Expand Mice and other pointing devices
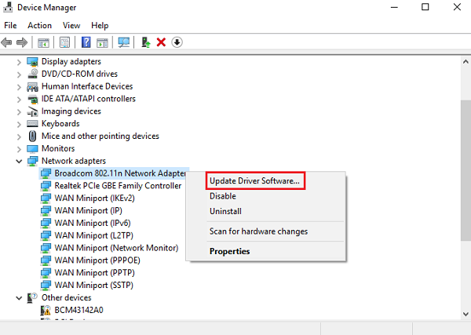Viewport: 471px width, 335px height. click(x=19, y=137)
